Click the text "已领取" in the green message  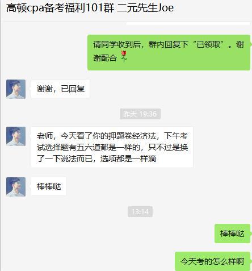point(208,44)
